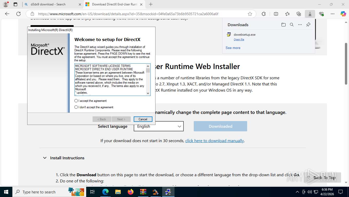This screenshot has height=197, width=349.
Task: Follow 'click here to download manually' link
Action: [215, 141]
